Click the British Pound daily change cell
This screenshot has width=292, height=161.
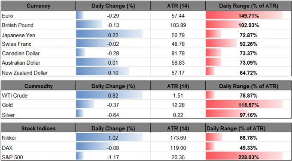(x=113, y=25)
